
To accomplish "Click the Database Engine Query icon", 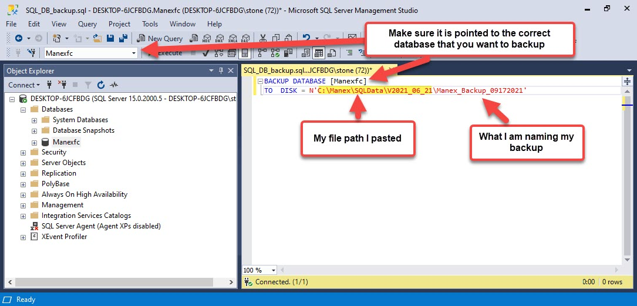I will tap(194, 39).
